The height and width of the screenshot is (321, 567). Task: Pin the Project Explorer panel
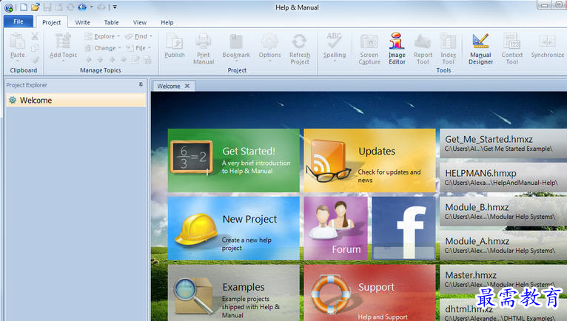click(x=141, y=85)
